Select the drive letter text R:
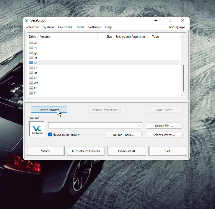Screen dimensions: 215x209 click(35, 58)
